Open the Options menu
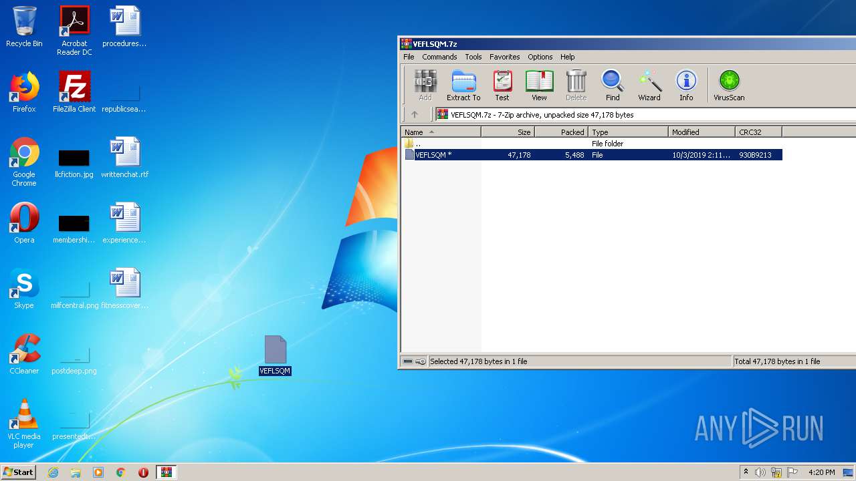 540,57
